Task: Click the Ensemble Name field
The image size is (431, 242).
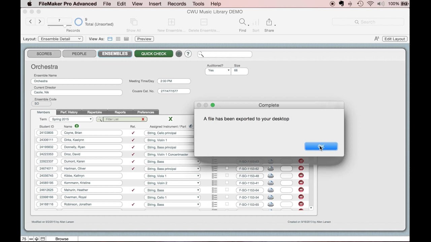Action: coord(77,81)
